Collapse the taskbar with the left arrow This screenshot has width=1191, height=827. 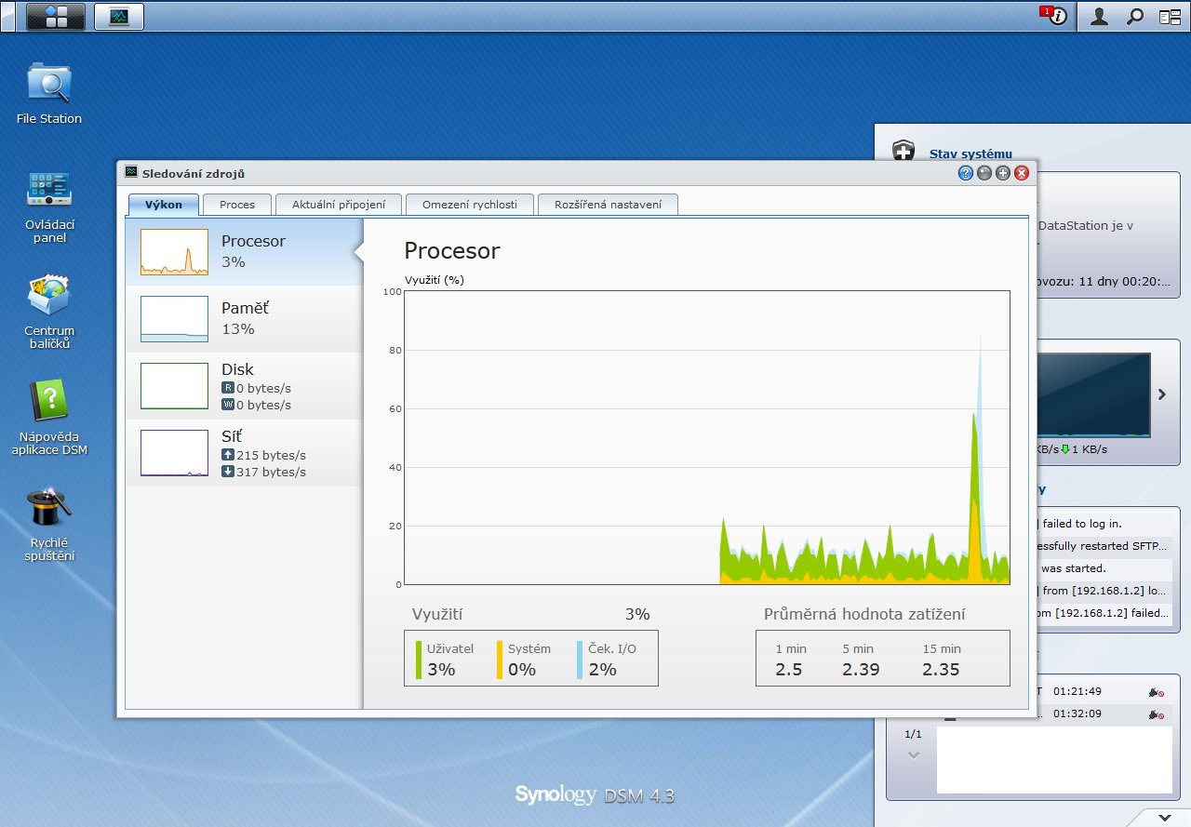click(x=8, y=16)
